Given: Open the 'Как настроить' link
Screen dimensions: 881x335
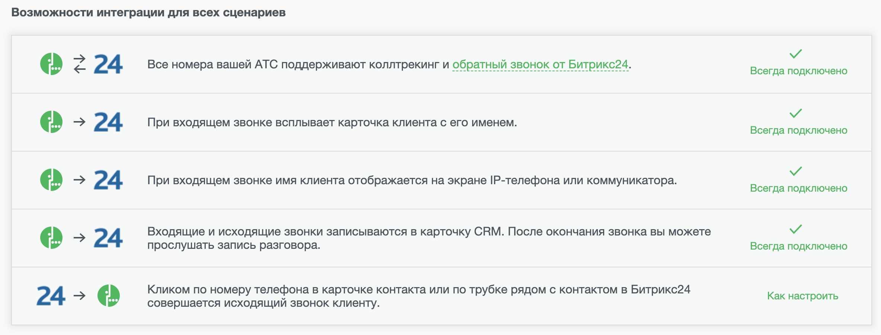Looking at the screenshot, I should (802, 296).
